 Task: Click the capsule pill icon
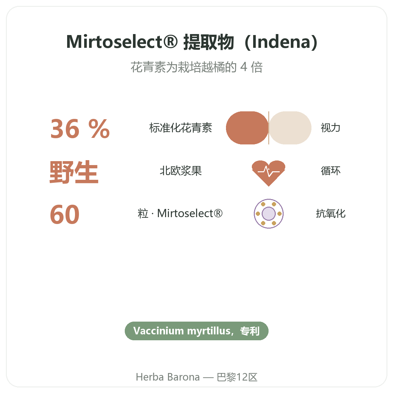(269, 128)
